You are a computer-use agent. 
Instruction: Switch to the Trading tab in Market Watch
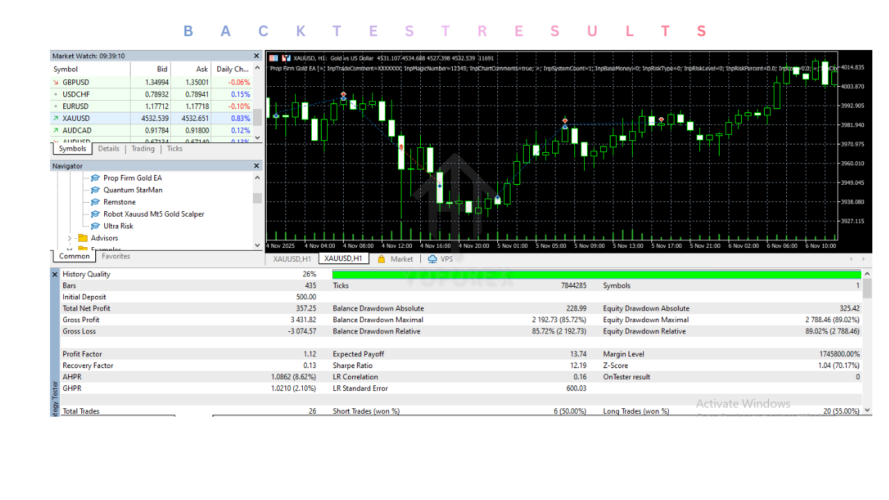[142, 149]
